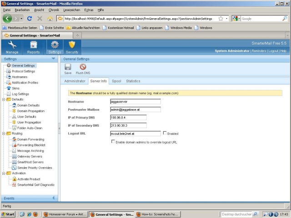The height and width of the screenshot is (218, 291).
Task: Open the Extras menu
Action: 89,10
